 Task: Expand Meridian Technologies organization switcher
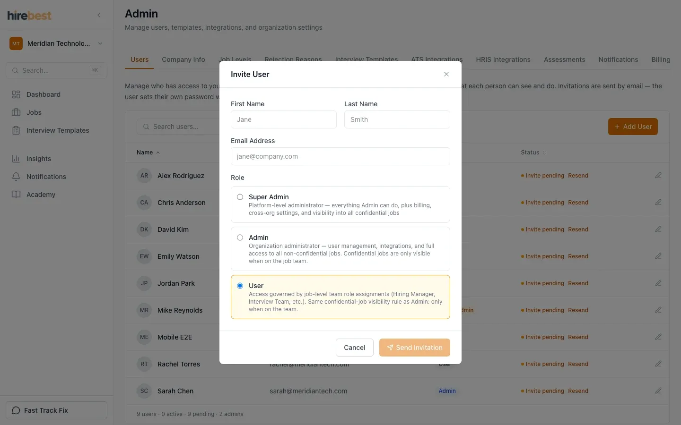coord(56,43)
